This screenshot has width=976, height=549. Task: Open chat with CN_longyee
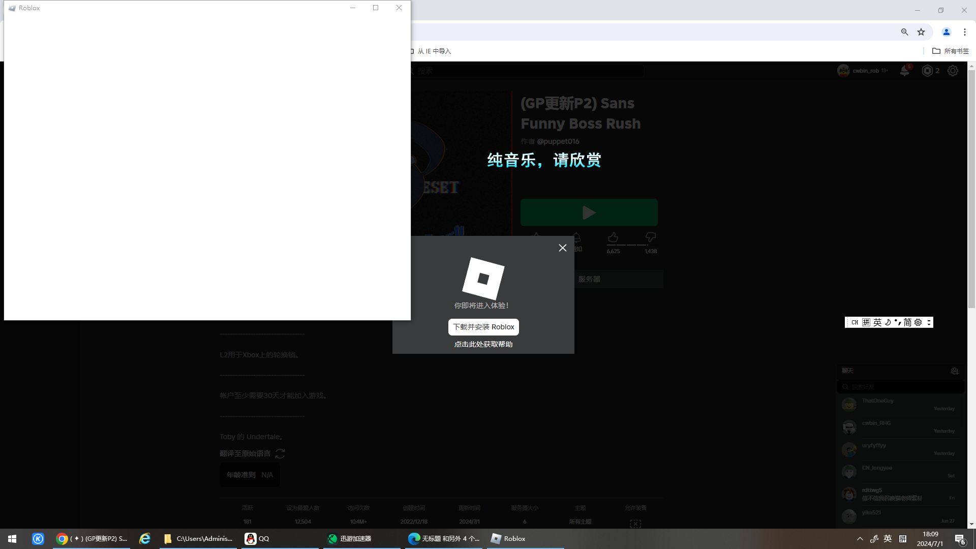coord(901,472)
